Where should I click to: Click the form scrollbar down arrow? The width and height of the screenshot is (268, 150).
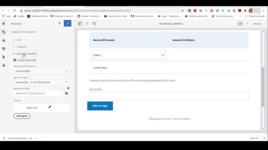click(263, 129)
